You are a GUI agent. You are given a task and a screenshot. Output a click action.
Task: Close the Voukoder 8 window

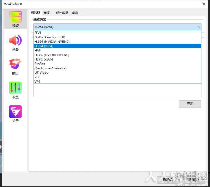(x=204, y=4)
